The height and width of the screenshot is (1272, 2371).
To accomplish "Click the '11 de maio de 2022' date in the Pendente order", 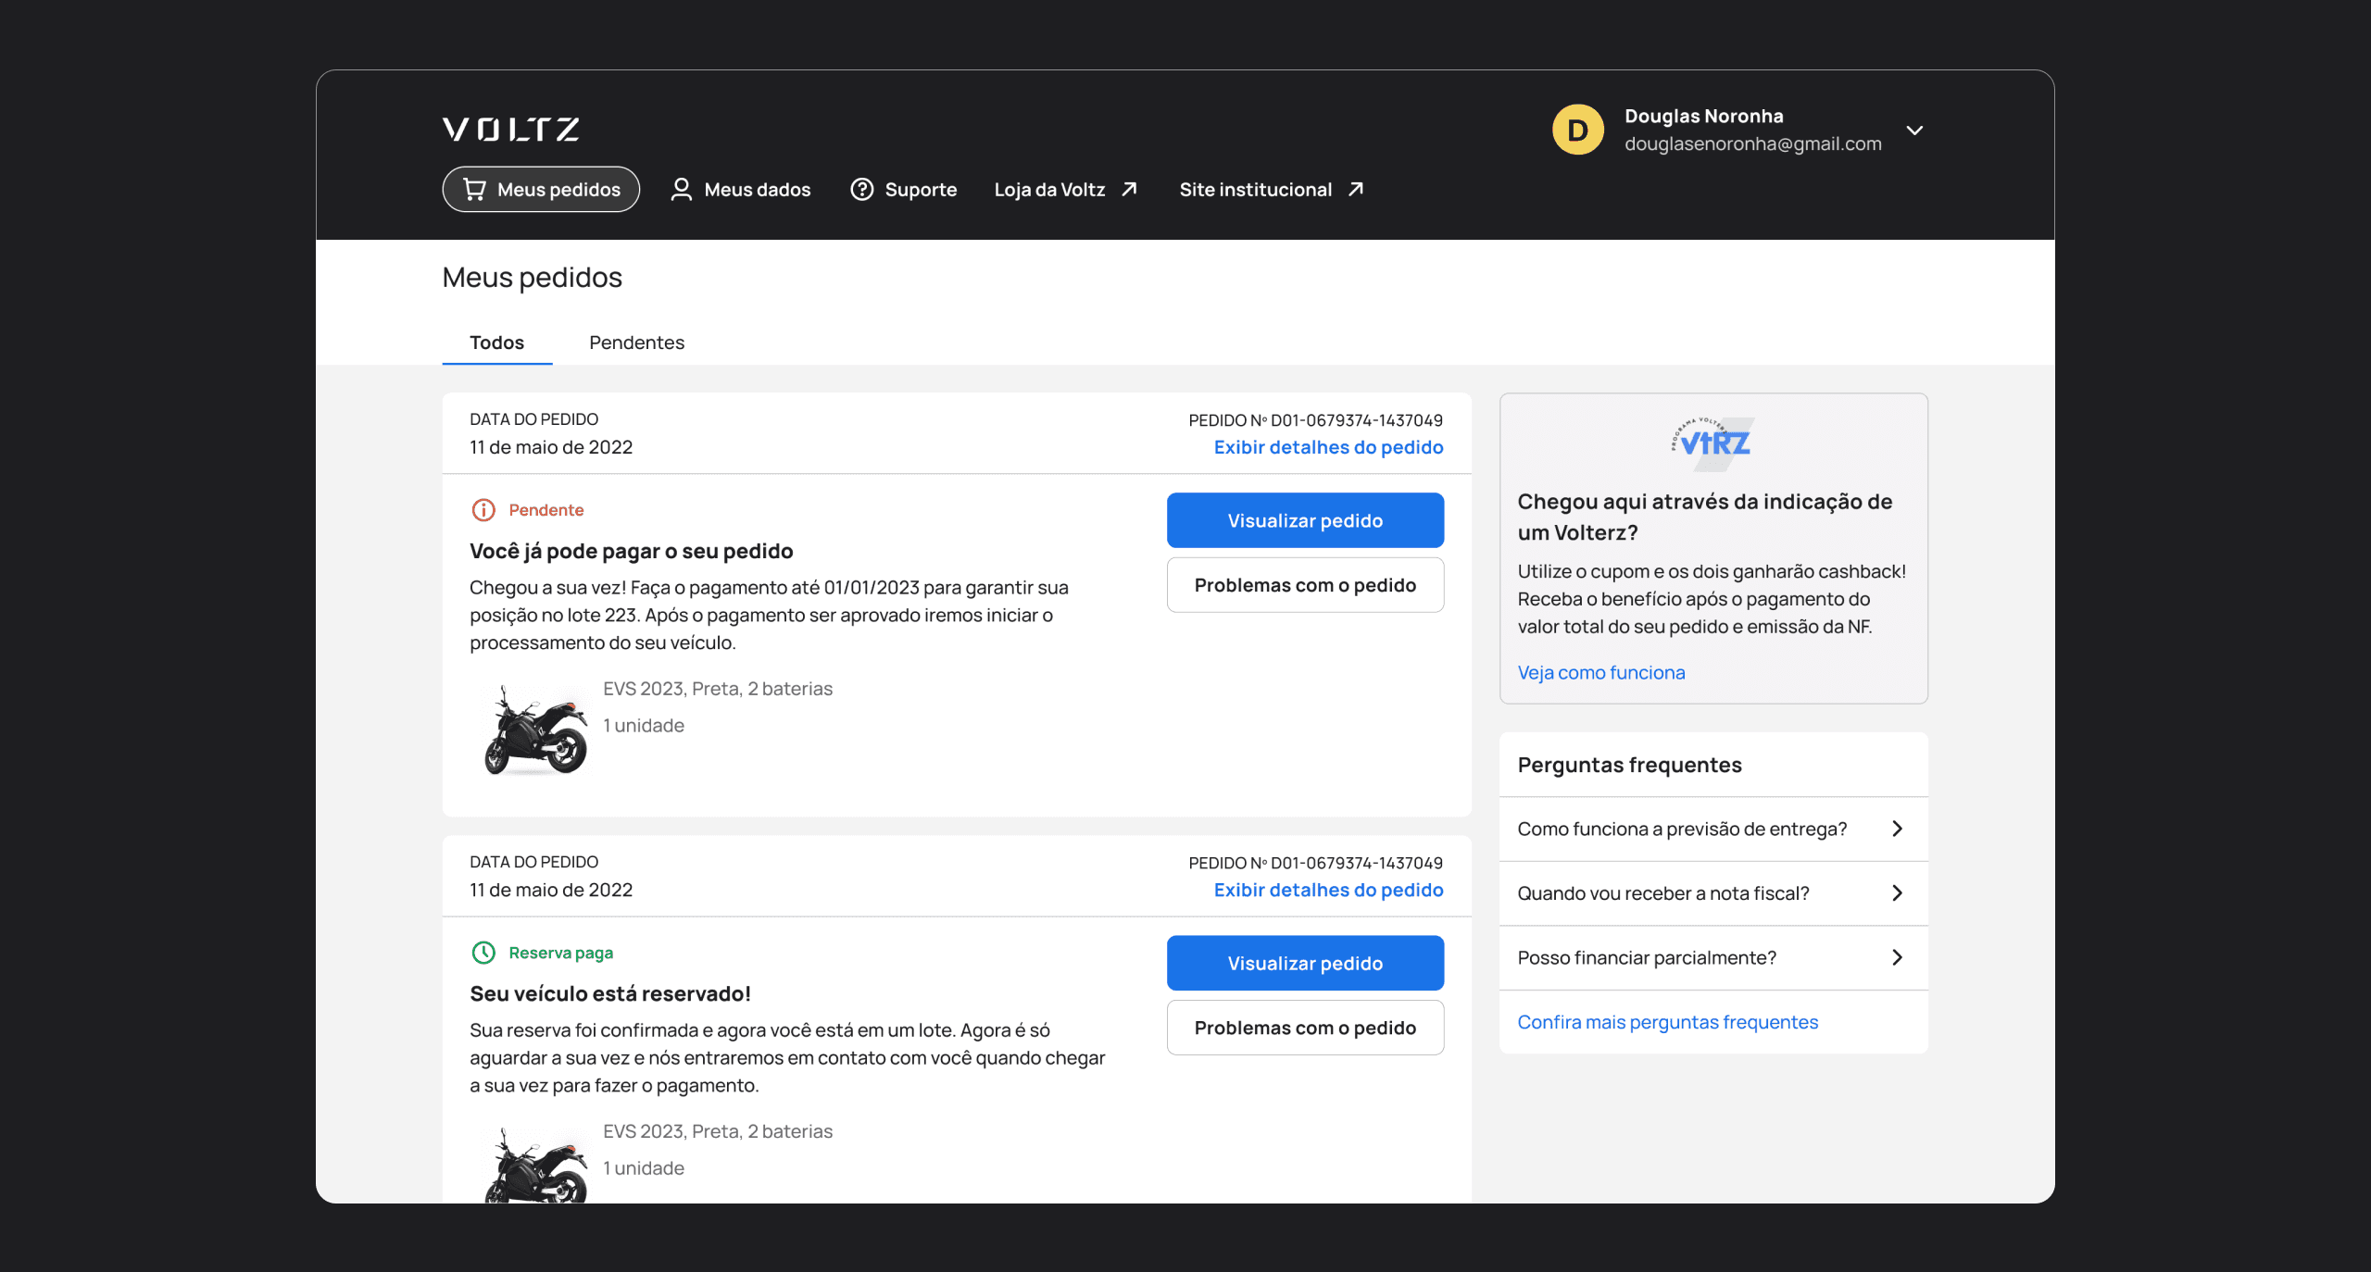I will (551, 447).
